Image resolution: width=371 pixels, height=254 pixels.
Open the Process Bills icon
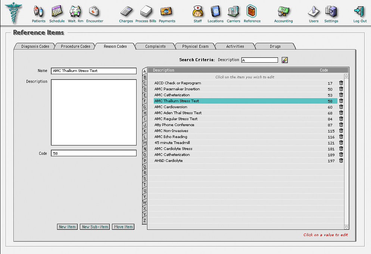(x=146, y=11)
